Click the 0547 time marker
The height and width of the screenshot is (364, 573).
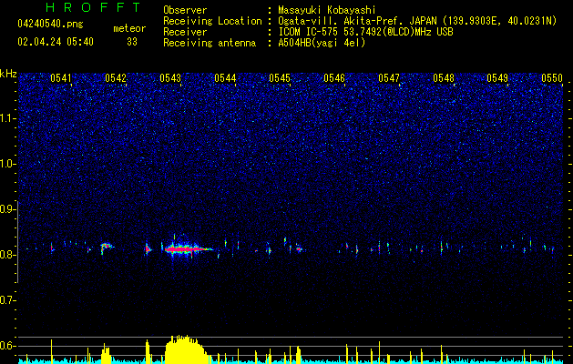pyautogui.click(x=389, y=77)
